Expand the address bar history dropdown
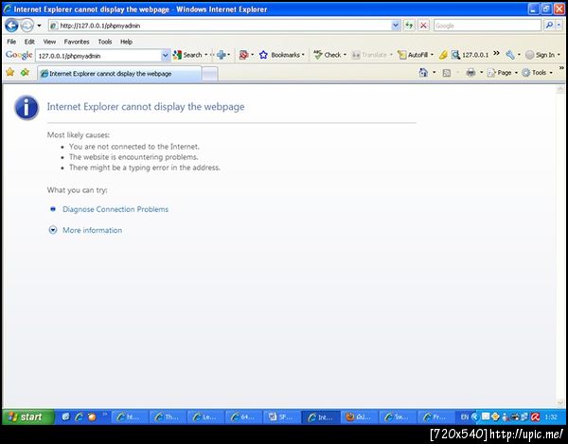 pos(396,26)
